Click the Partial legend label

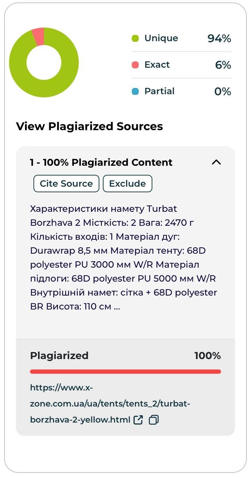[x=159, y=91]
